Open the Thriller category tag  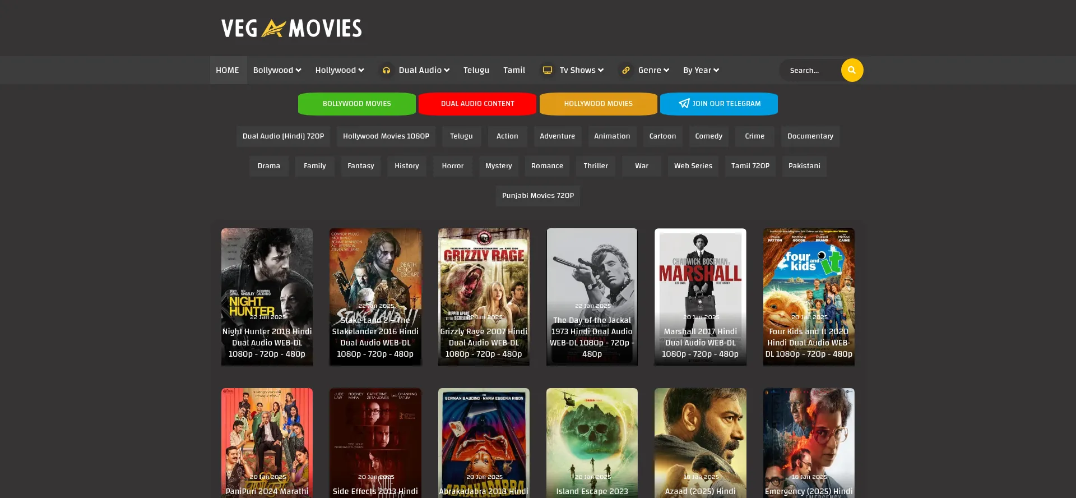[596, 166]
